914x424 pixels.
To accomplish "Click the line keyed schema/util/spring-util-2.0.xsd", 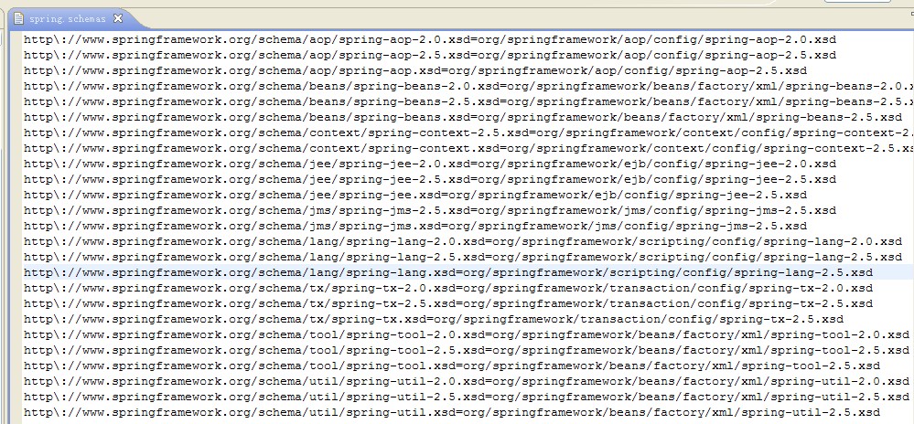I will [x=467, y=381].
